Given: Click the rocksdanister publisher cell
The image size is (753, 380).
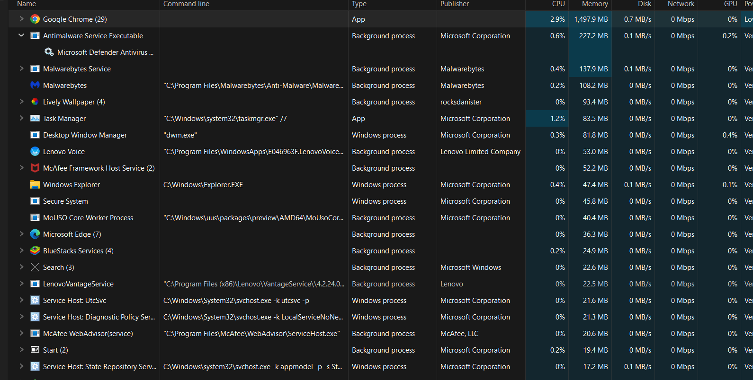Looking at the screenshot, I should coord(461,102).
